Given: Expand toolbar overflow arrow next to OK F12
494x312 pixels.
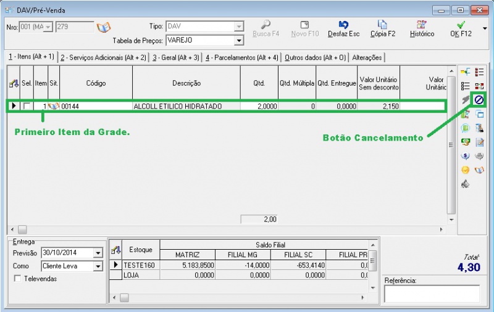Looking at the screenshot, I should [485, 28].
